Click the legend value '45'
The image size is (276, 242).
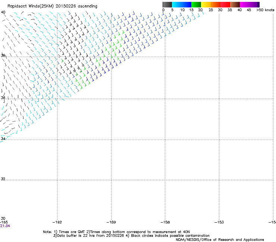(249, 10)
